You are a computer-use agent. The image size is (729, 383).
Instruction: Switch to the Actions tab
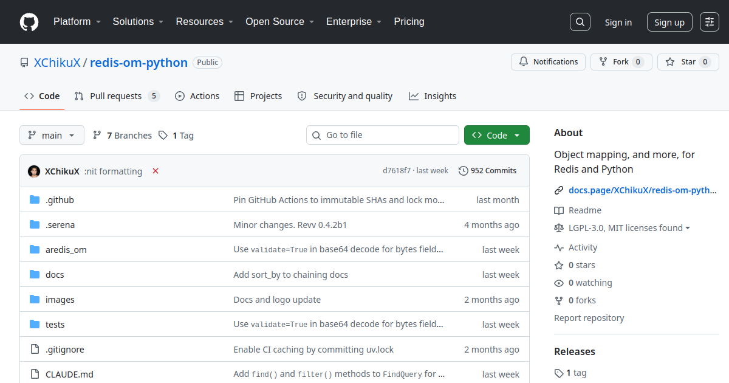tap(197, 96)
